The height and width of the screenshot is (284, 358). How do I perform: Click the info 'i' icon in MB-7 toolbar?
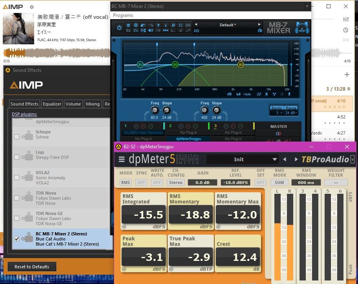click(x=166, y=25)
